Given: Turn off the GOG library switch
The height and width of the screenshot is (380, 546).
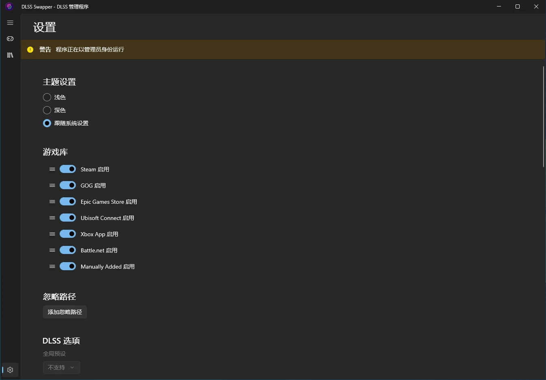Looking at the screenshot, I should coord(68,185).
